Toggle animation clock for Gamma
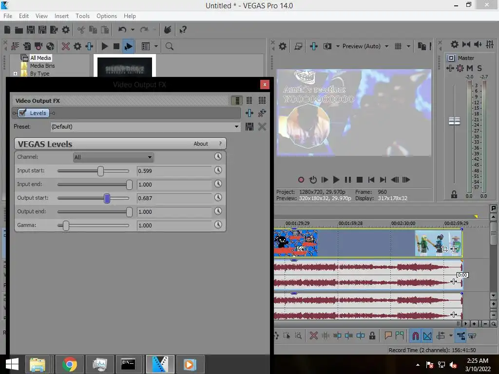 click(x=218, y=225)
